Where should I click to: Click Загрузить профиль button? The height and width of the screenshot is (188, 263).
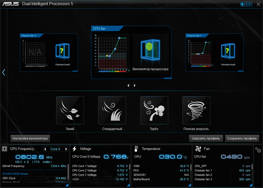[x=206, y=139]
